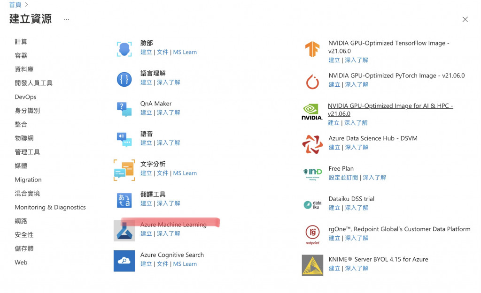This screenshot has height=293, width=481.
Task: Click the Dataiku DSS trial title
Action: (351, 199)
